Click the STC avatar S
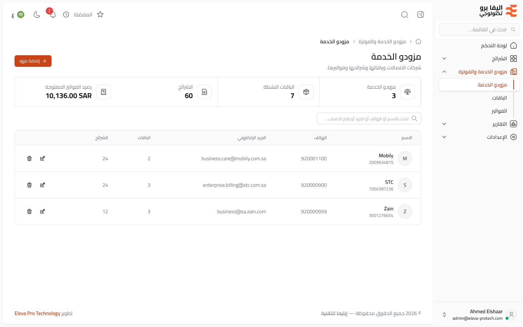 point(405,185)
